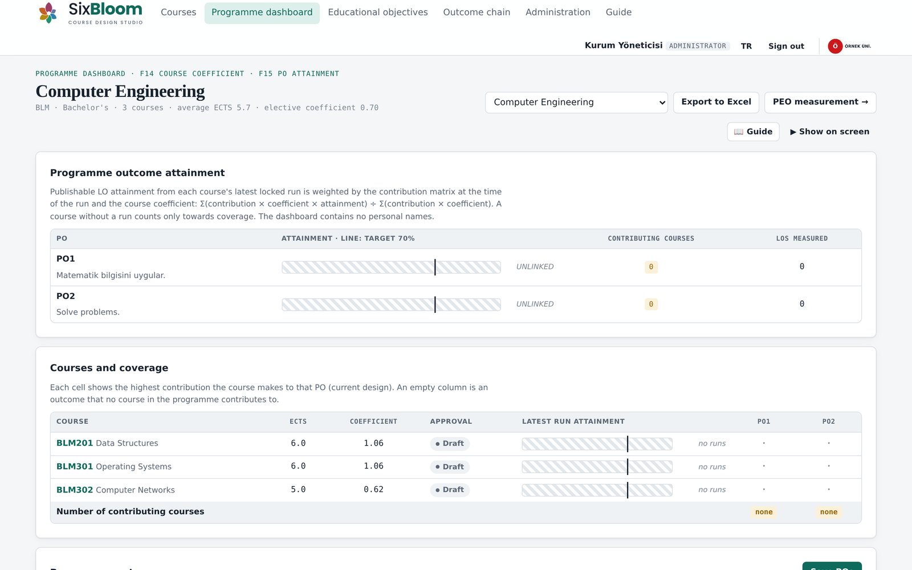Click BLM302 latest run attainment bar
The height and width of the screenshot is (570, 912).
597,490
